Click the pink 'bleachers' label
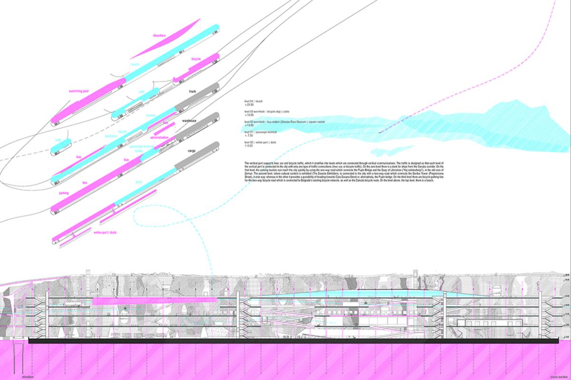Viewport: 571px width, 380px height. pyautogui.click(x=159, y=36)
